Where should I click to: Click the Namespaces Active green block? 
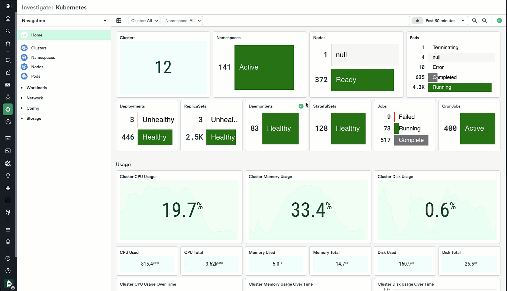pos(264,67)
